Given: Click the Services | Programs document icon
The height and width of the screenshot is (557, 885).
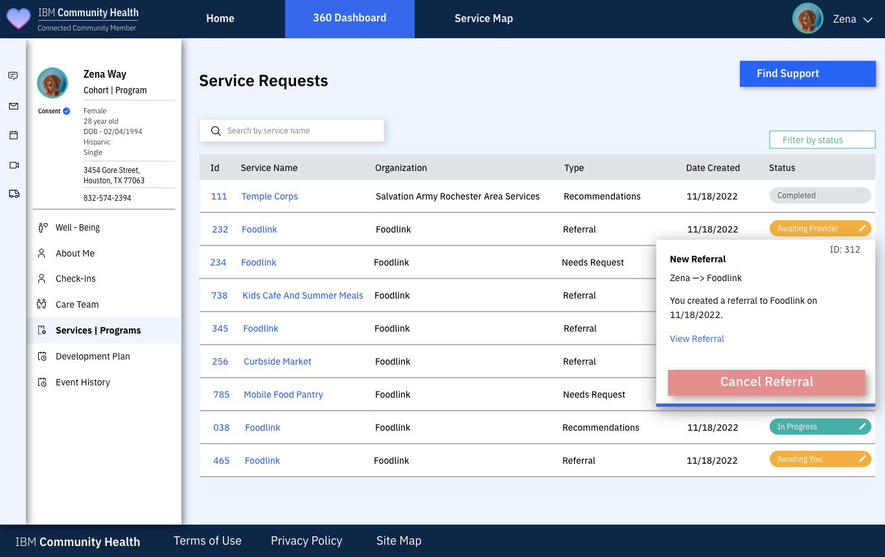Looking at the screenshot, I should (x=42, y=330).
